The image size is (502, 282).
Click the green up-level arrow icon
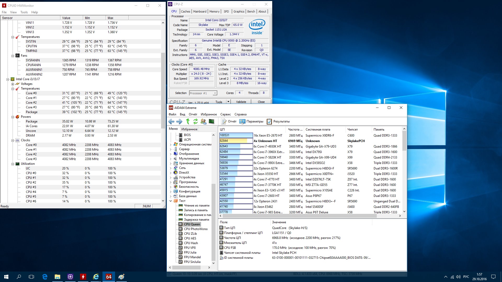188,121
